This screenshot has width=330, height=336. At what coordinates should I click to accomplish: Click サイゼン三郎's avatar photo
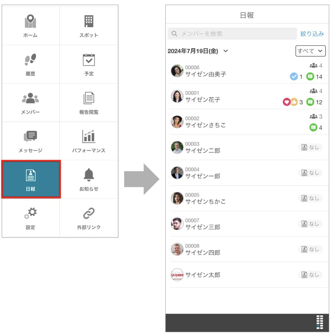pyautogui.click(x=177, y=224)
